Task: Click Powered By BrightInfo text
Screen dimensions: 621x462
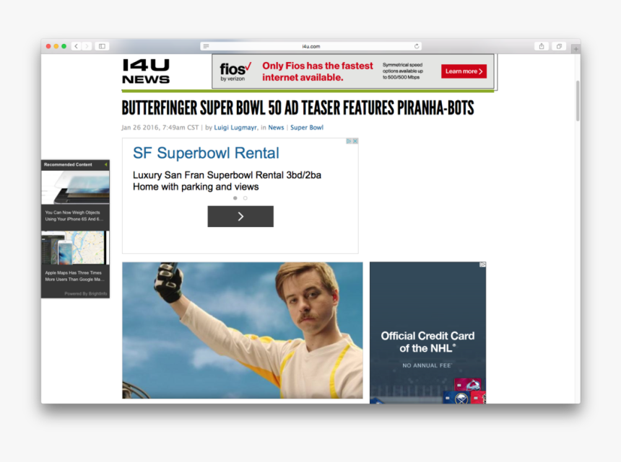Action: click(x=85, y=293)
